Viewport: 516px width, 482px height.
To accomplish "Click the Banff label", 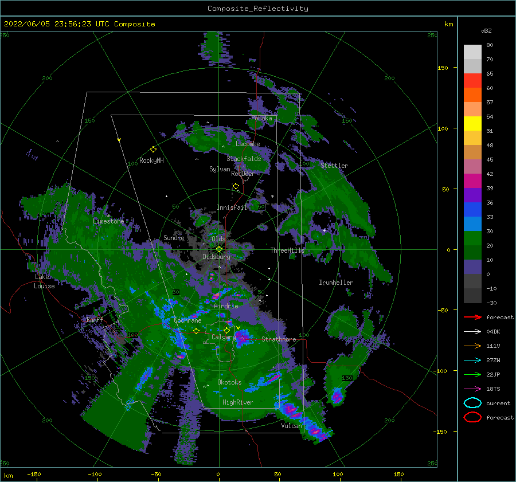I will click(95, 320).
